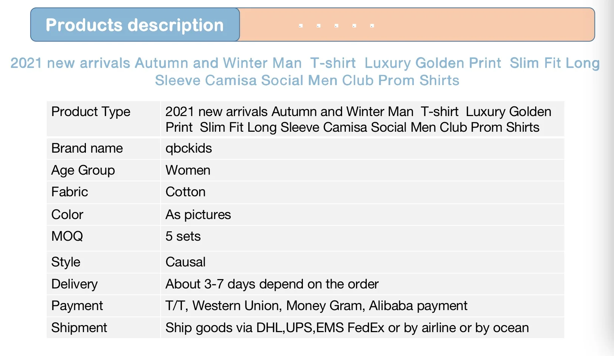Click the About 3-7 days delivery text
This screenshot has height=356, width=614.
(272, 284)
